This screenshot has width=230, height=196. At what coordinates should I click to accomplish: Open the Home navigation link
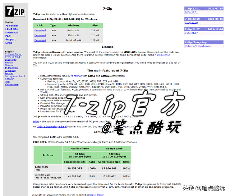[9, 22]
